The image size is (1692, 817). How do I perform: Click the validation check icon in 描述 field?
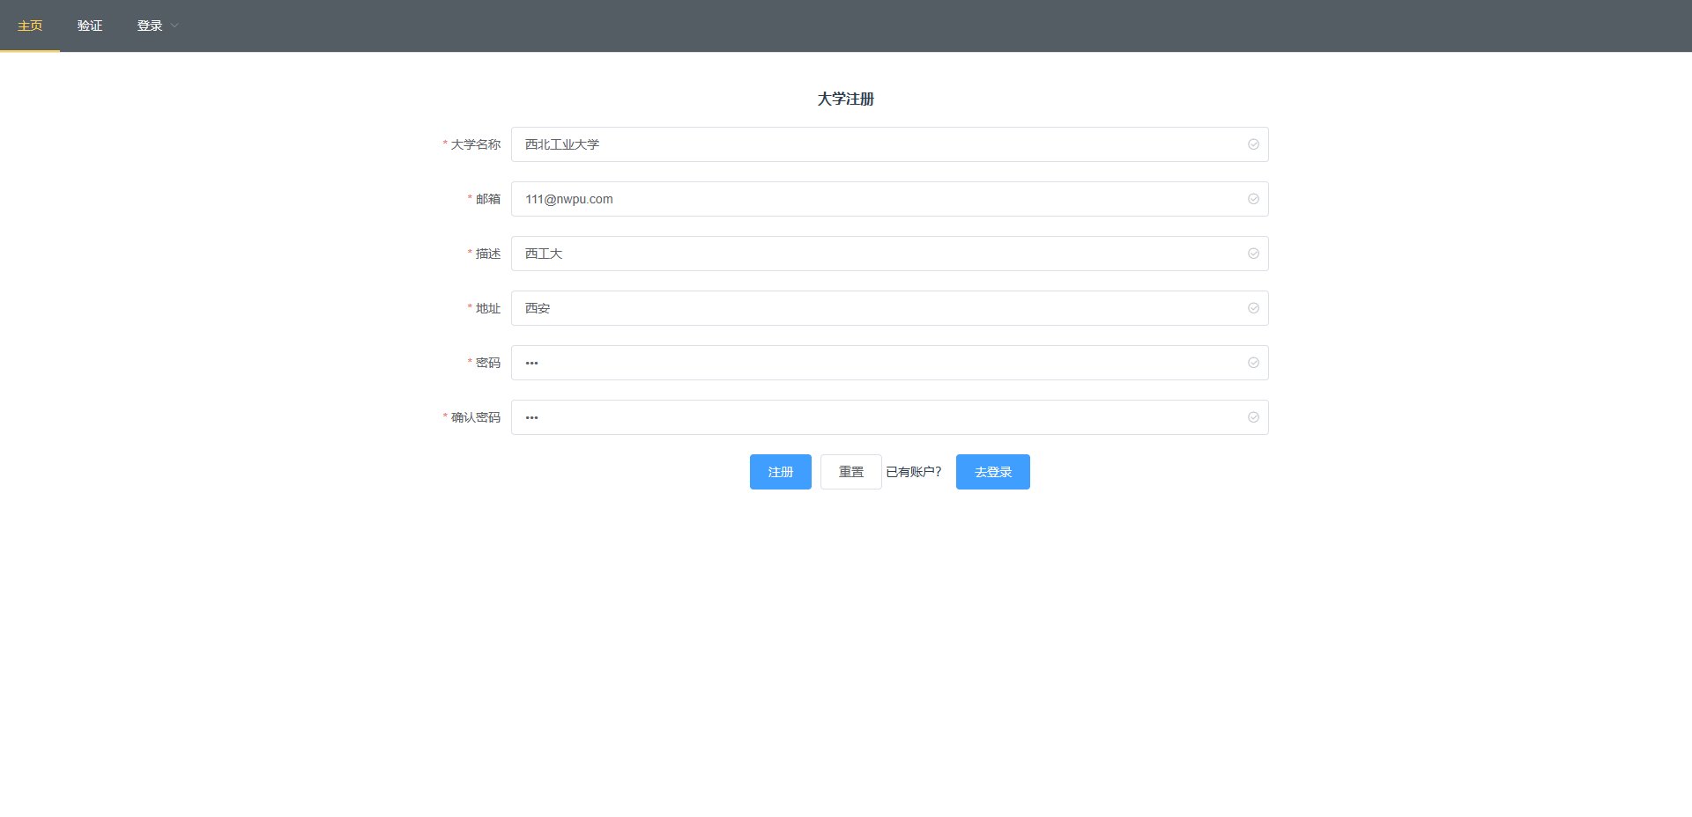tap(1253, 254)
